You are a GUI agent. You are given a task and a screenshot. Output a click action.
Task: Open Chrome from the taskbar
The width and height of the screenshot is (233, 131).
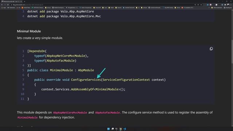pyautogui.click(x=121, y=129)
